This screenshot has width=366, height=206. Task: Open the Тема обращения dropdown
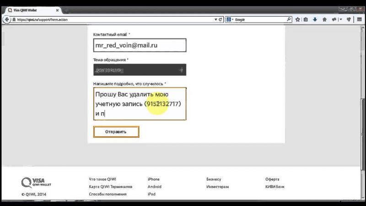point(140,70)
